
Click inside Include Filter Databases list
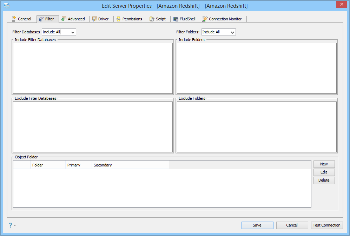click(93, 68)
